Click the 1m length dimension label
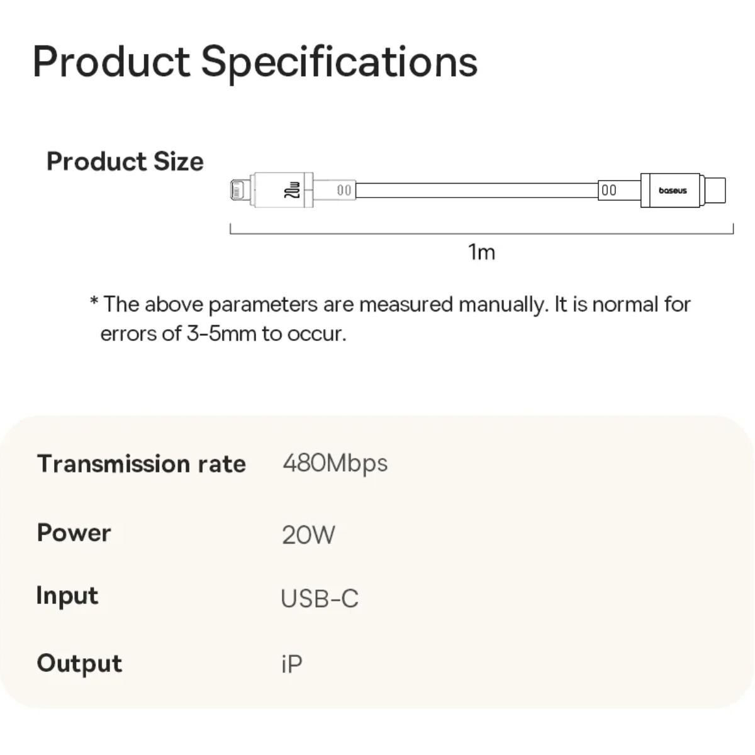The width and height of the screenshot is (755, 755). (x=481, y=252)
